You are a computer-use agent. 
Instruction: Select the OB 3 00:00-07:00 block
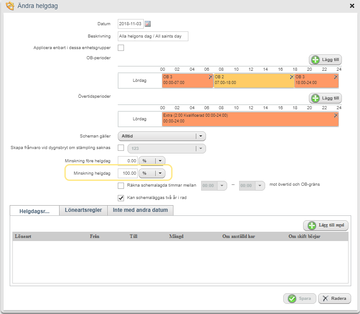click(x=187, y=80)
